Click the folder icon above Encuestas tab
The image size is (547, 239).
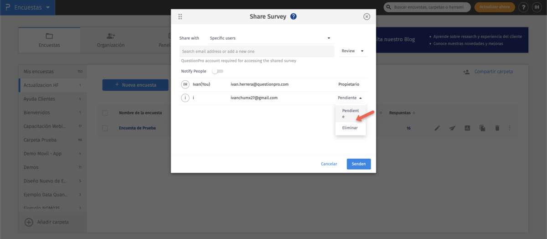click(x=49, y=36)
